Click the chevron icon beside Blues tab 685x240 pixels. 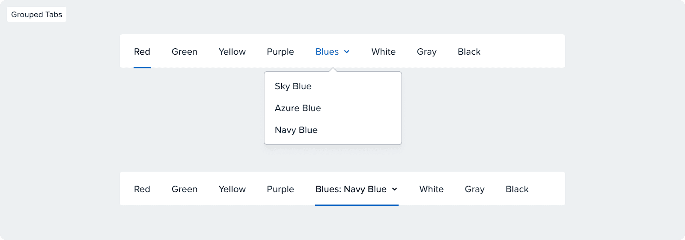coord(347,52)
